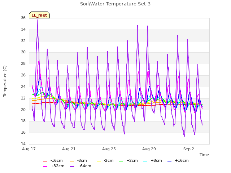Click the 30 y-axis tick label
Viewport: 231px width, 173px height.
23,52
